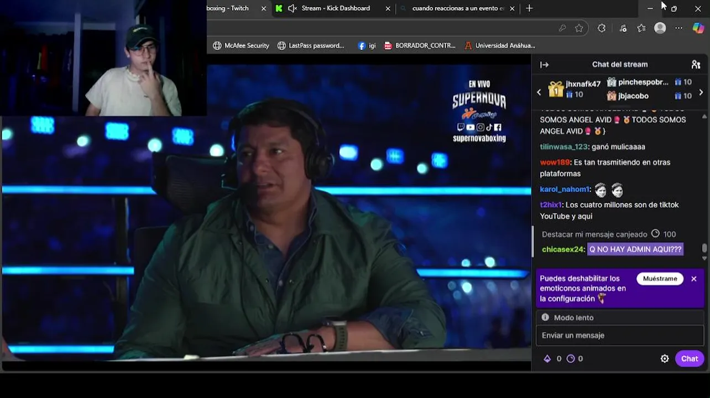Click first emote in karol_nahom1's message
The width and height of the screenshot is (710, 398).
coord(601,190)
